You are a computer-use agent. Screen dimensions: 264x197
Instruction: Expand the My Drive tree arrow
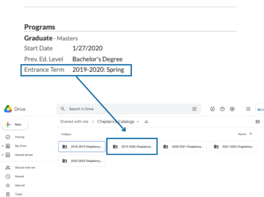click(3, 146)
